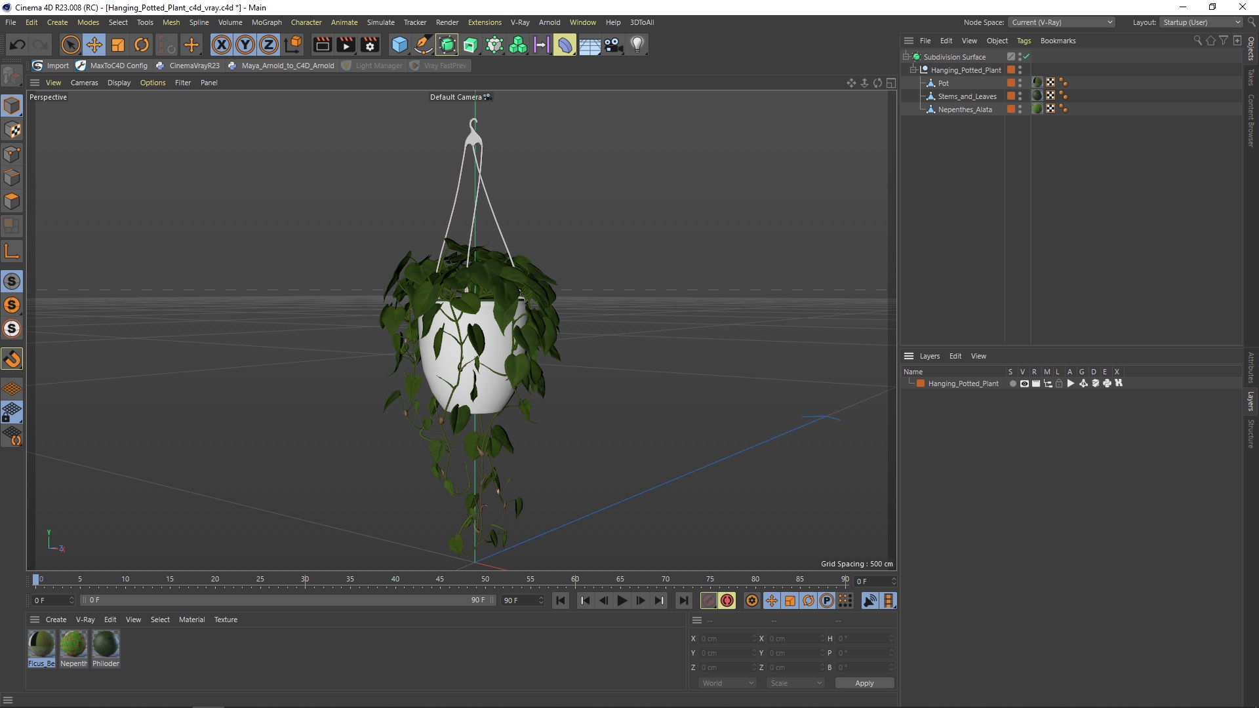This screenshot has width=1259, height=708.
Task: Add a Cube primitive object
Action: (399, 45)
